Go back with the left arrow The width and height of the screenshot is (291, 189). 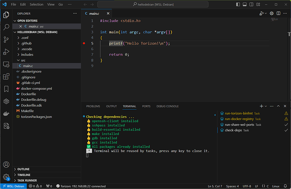[85, 5]
